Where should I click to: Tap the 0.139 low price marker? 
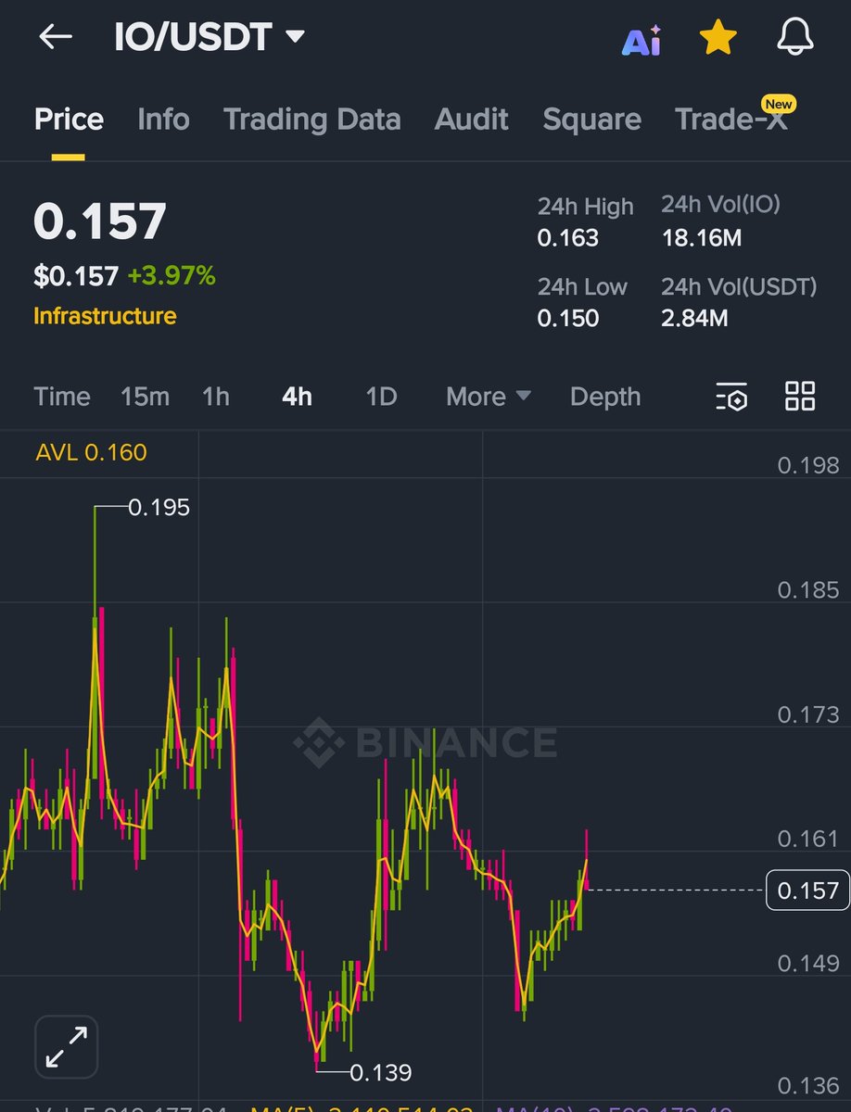(381, 1073)
